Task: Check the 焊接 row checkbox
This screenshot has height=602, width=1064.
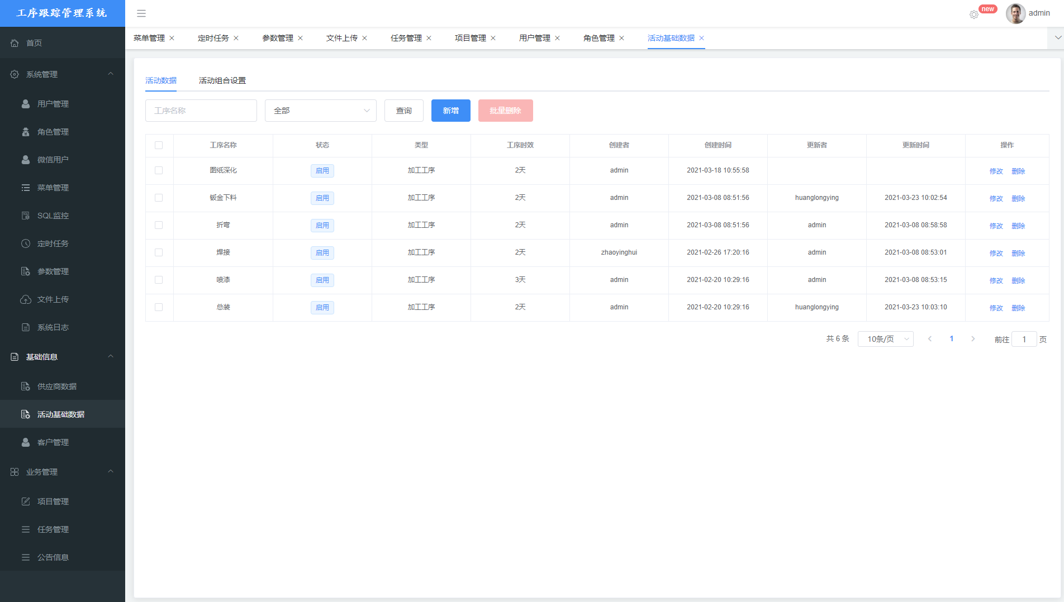Action: tap(159, 252)
